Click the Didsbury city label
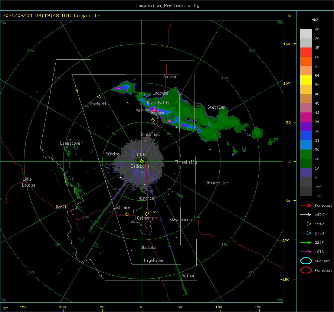334x312 pixels. [x=140, y=166]
